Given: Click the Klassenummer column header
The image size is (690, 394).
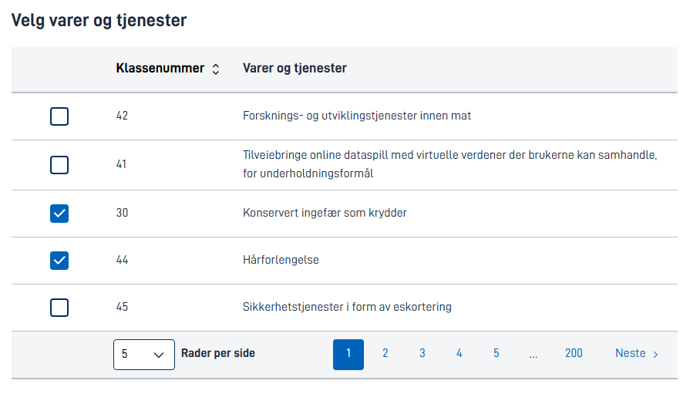Looking at the screenshot, I should [x=160, y=68].
